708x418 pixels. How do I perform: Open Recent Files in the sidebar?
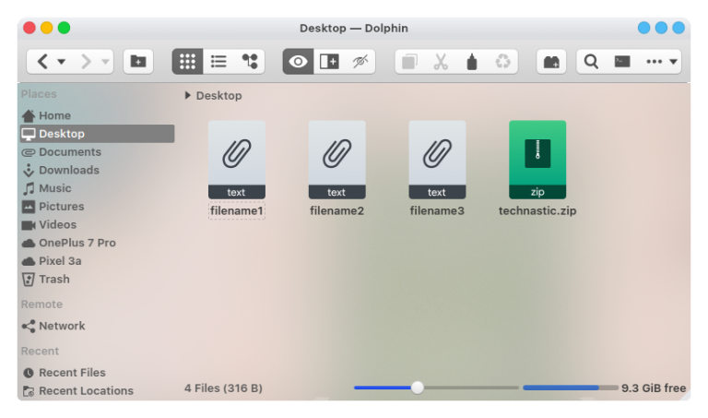72,373
